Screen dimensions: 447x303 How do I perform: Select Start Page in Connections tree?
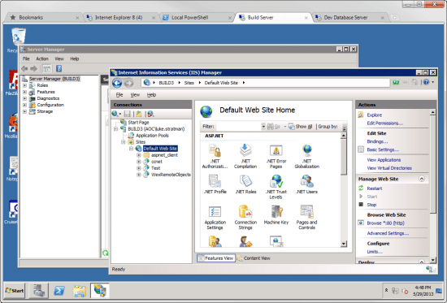click(138, 123)
